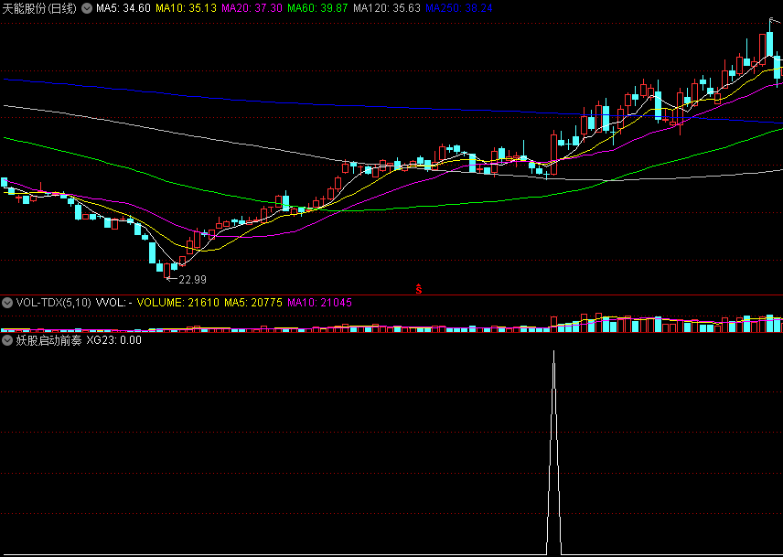
Task: Open the 妖股启动前奏 indicator dropdown arrow
Action: 7,340
